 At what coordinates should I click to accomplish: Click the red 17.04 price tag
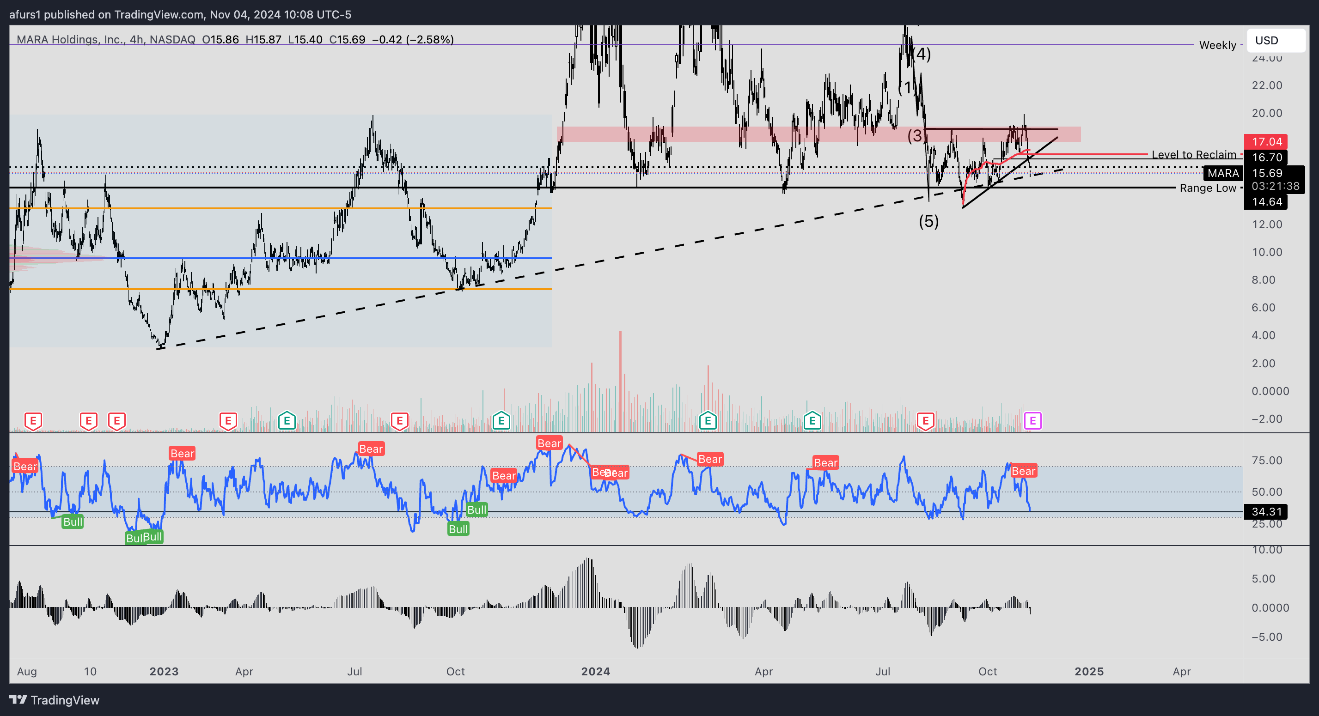pos(1266,142)
